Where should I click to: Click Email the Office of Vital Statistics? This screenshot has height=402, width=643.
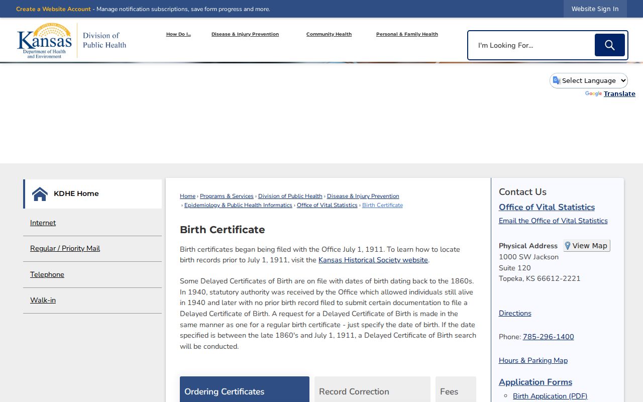(x=553, y=221)
